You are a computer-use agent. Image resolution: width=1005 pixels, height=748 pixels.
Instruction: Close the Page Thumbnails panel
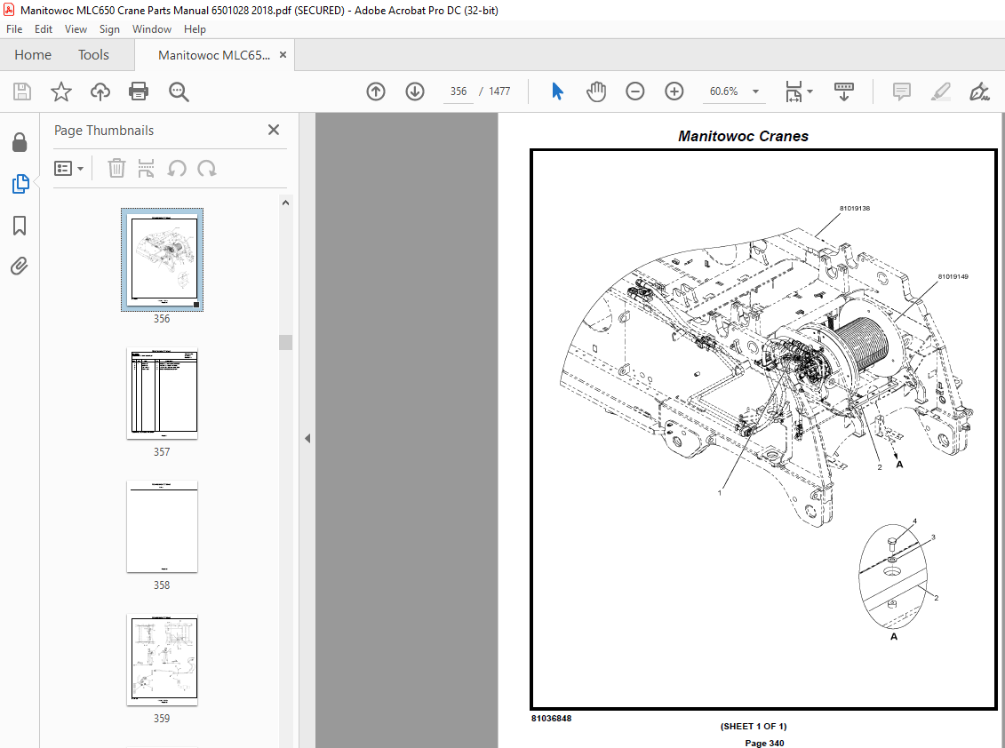tap(274, 130)
